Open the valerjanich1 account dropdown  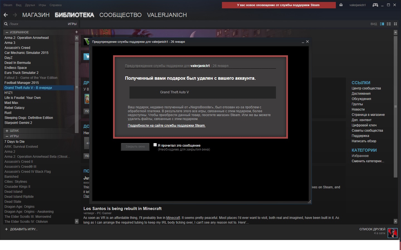[x=358, y=5]
